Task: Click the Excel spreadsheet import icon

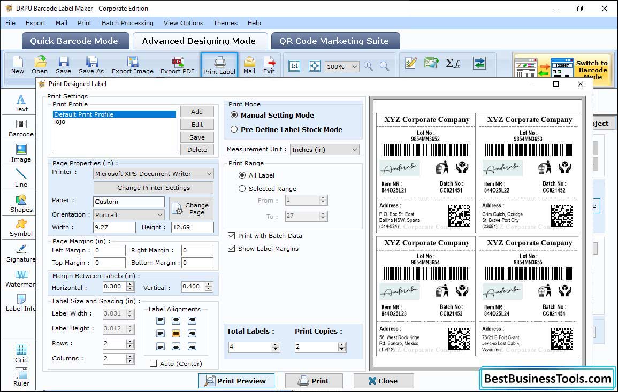Action: tap(432, 63)
